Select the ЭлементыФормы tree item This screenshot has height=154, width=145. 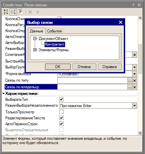pyautogui.click(x=54, y=50)
